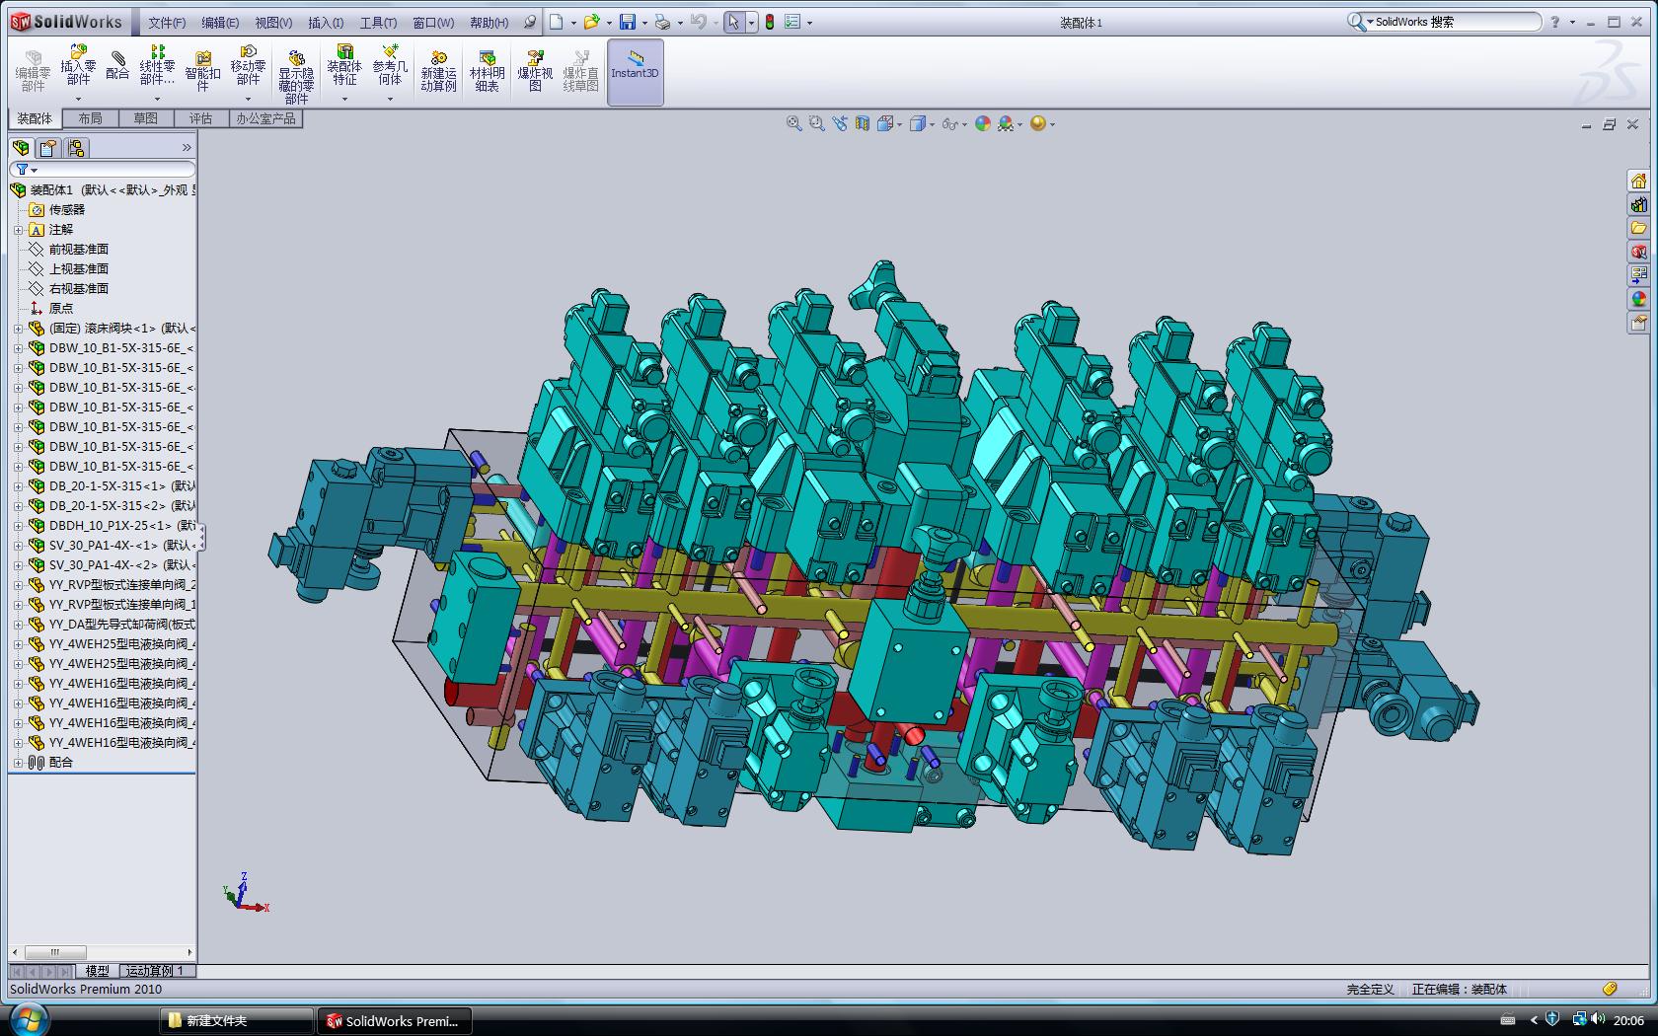Screen dimensions: 1658x1036
Task: Switch to PropertyManager tab icon
Action: (47, 148)
